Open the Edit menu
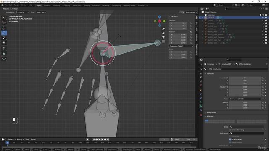The image size is (269, 151). pyautogui.click(x=11, y=5)
